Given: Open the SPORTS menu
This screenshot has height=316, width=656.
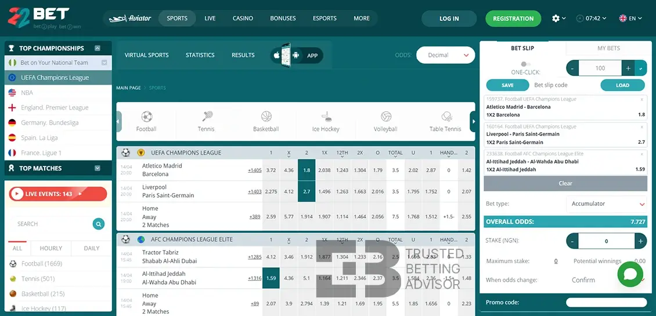Looking at the screenshot, I should click(x=177, y=19).
